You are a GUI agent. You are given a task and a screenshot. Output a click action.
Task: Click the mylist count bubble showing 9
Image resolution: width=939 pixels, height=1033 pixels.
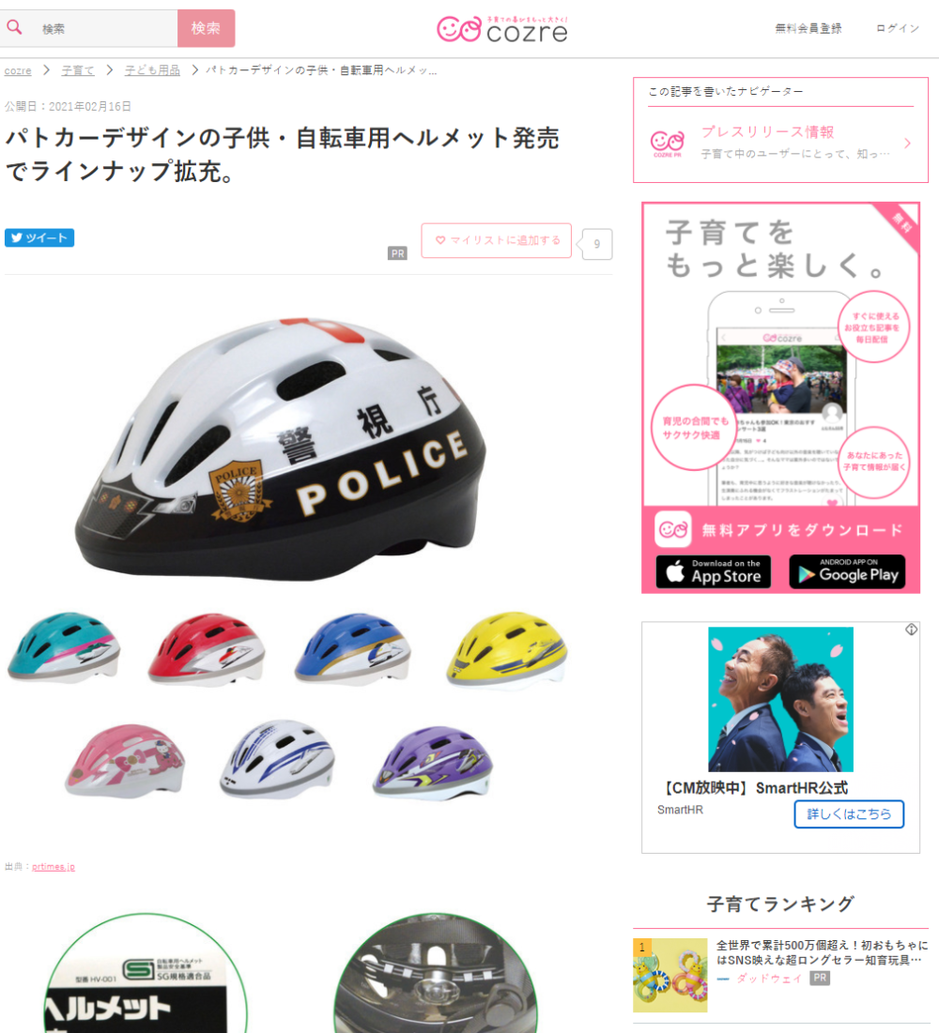pos(597,244)
